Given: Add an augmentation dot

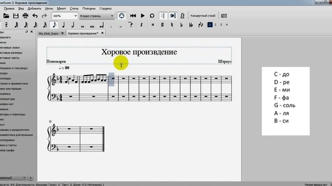Looking at the screenshot, I should click(111, 26).
